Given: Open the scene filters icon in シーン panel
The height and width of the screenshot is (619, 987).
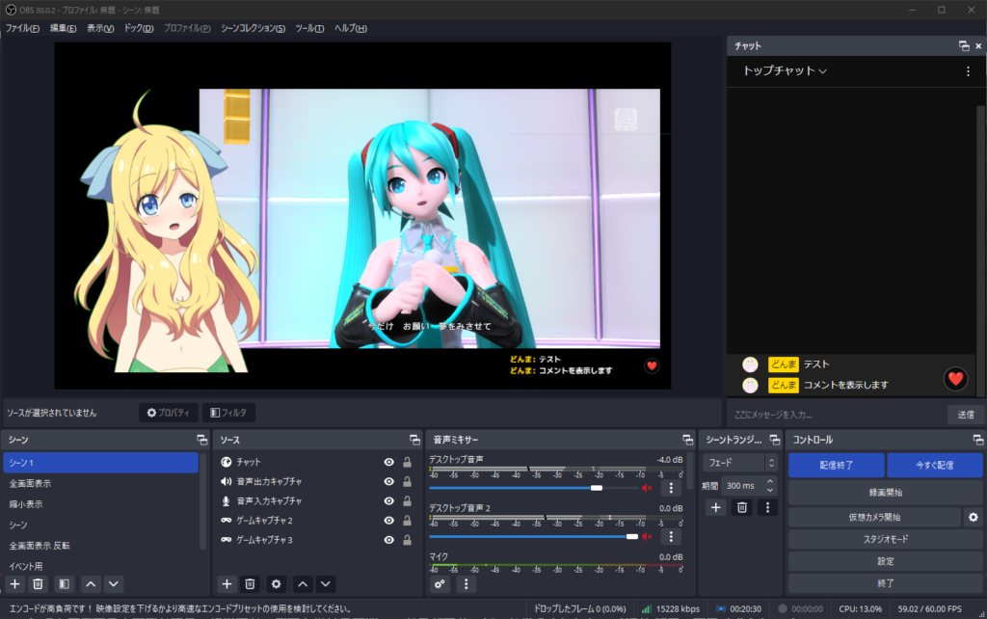Looking at the screenshot, I should click(64, 583).
